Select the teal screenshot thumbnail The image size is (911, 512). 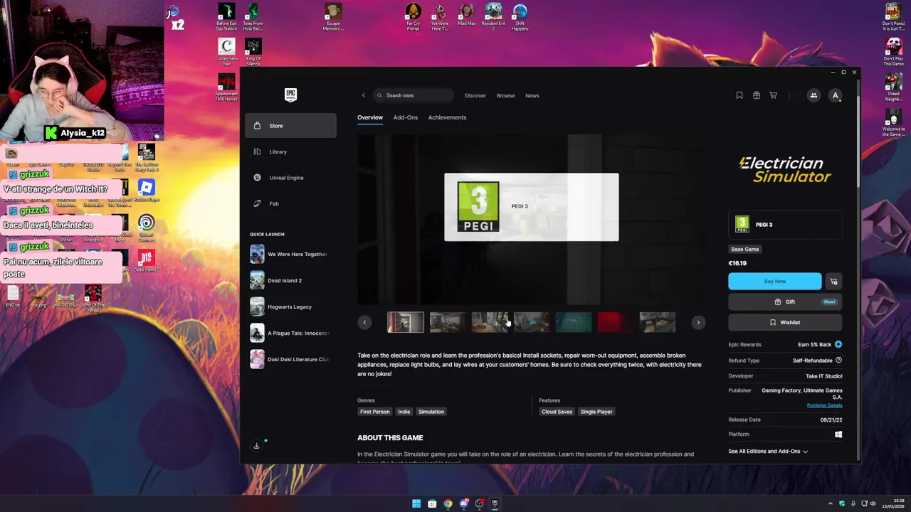[x=574, y=322]
